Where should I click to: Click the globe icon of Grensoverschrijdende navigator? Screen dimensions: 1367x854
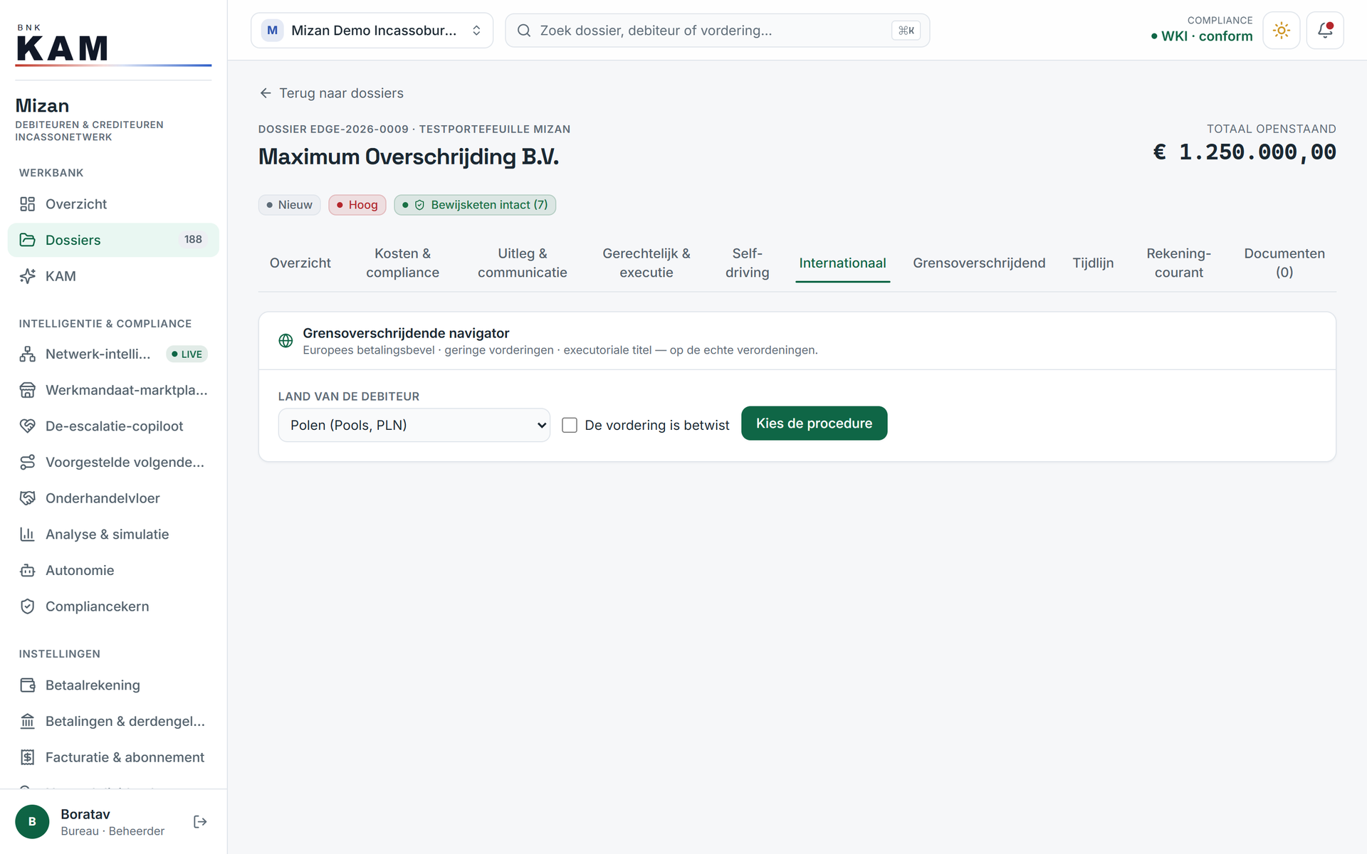tap(286, 341)
